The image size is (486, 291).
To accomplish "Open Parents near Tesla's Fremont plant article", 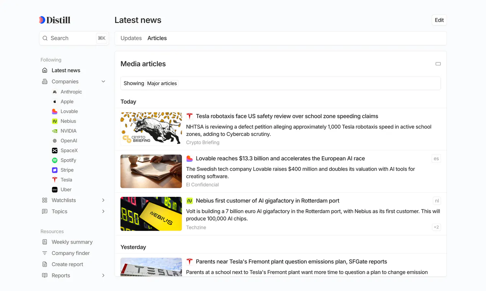I will click(x=291, y=262).
